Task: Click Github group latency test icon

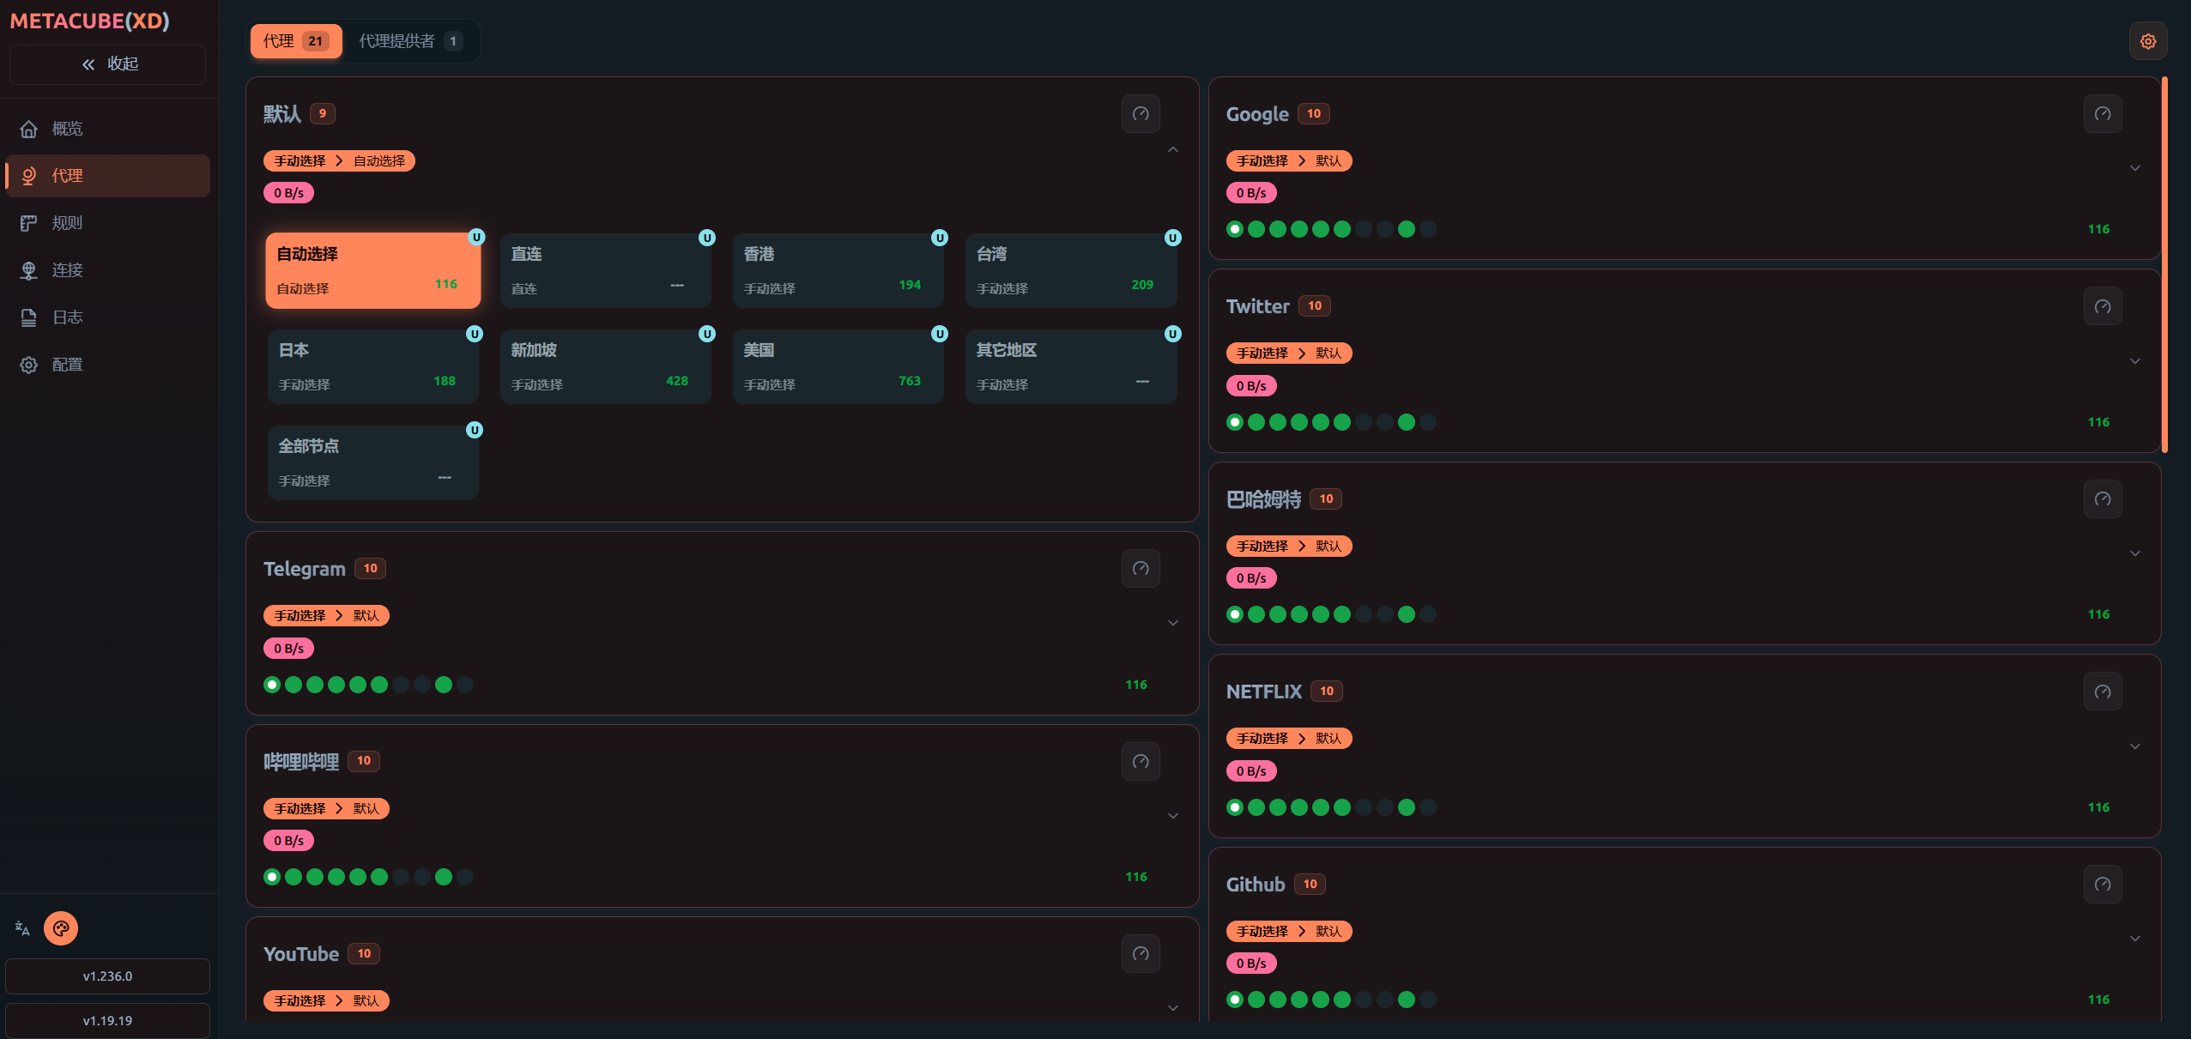Action: pos(2102,885)
